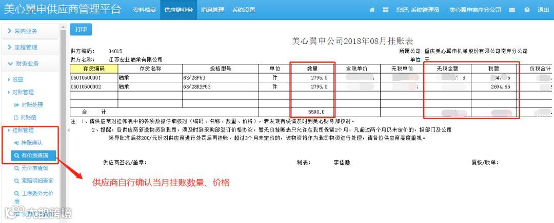Expand the 流程管理 sidebar section
This screenshot has height=223, width=554.
click(30, 47)
